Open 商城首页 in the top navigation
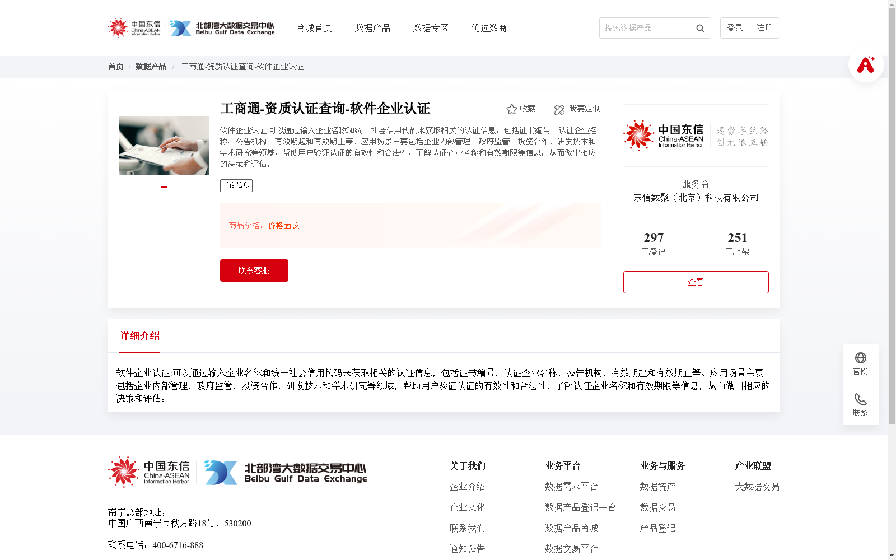 315,28
